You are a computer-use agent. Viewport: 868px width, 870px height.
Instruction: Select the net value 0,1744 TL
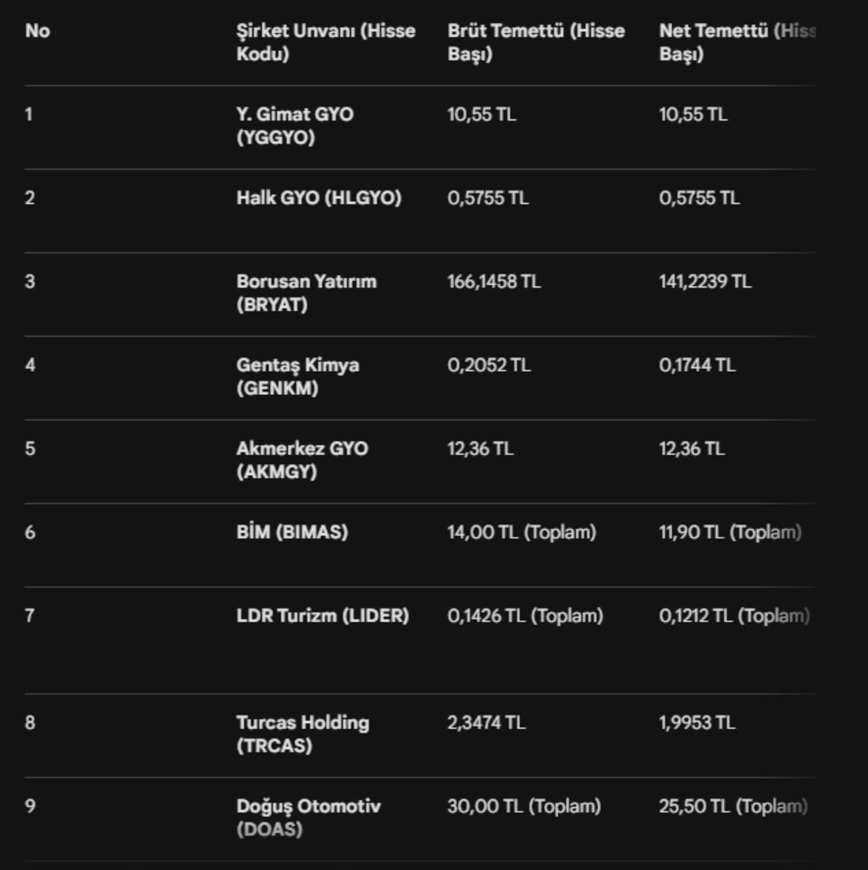point(697,366)
